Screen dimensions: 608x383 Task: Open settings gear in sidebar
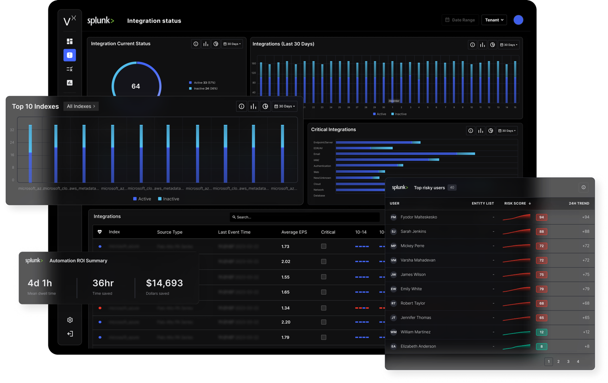(x=70, y=320)
